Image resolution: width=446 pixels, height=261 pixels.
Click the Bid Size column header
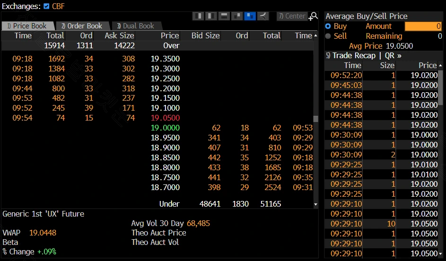click(205, 35)
